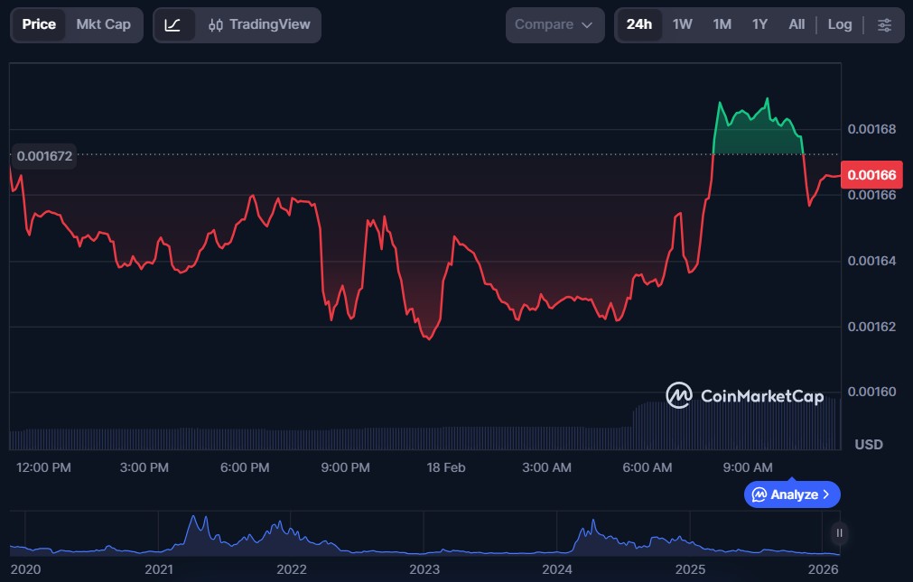Click the pause icon on range slider
The width and height of the screenshot is (913, 582).
[839, 533]
